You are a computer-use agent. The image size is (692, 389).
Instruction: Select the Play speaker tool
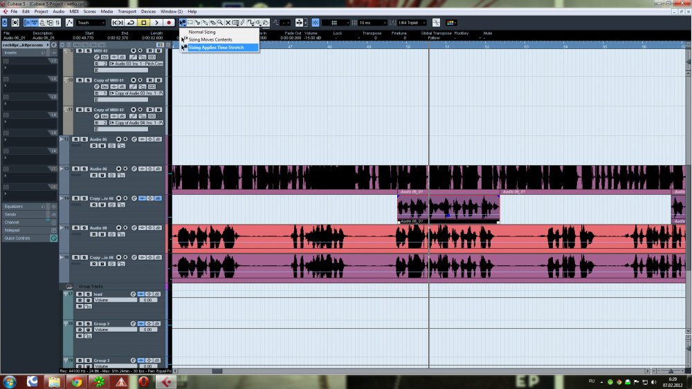click(258, 23)
